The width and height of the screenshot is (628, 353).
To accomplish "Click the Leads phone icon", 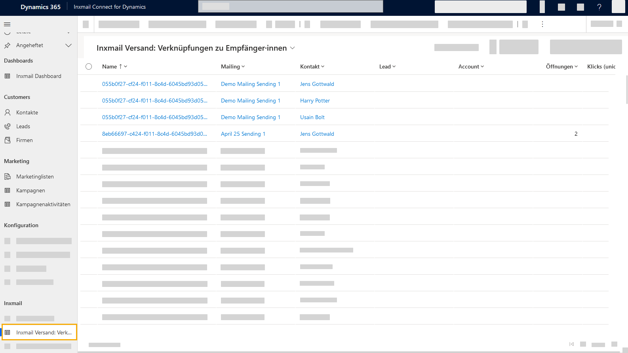I will click(7, 126).
